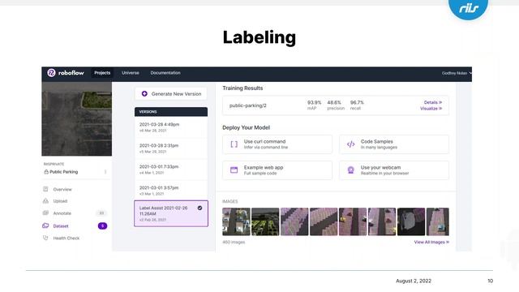Click the 48.6% precision value
Viewport: 519px width, 292px height.
click(334, 103)
